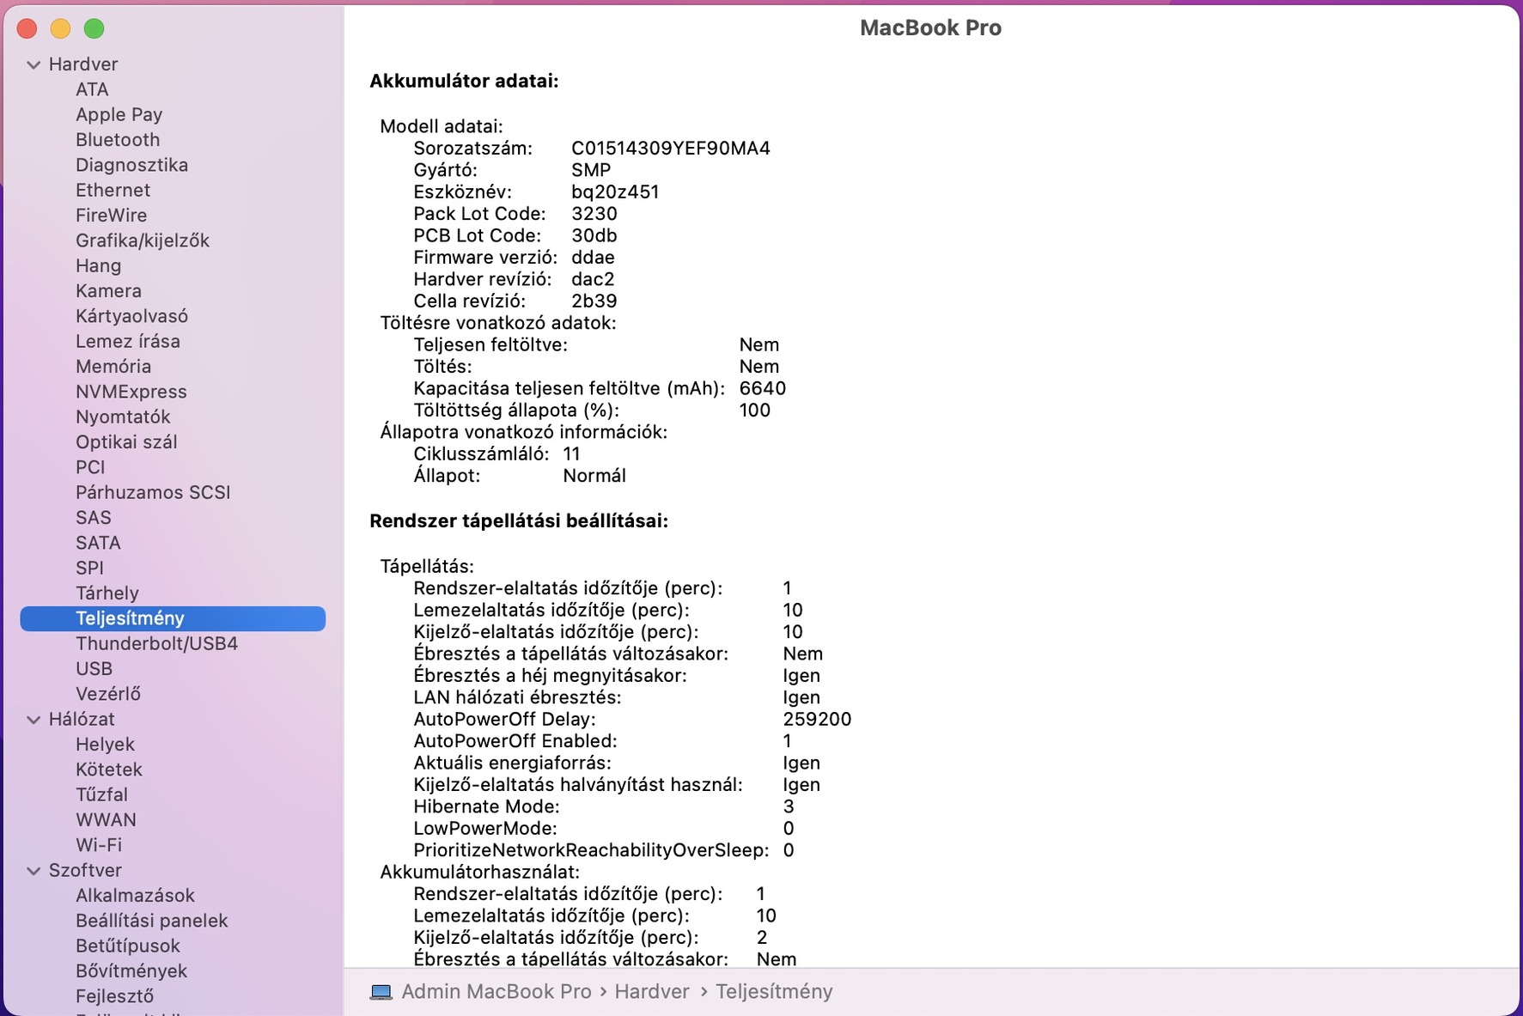This screenshot has width=1523, height=1016.
Task: Select the Hang entry
Action: coord(98,266)
